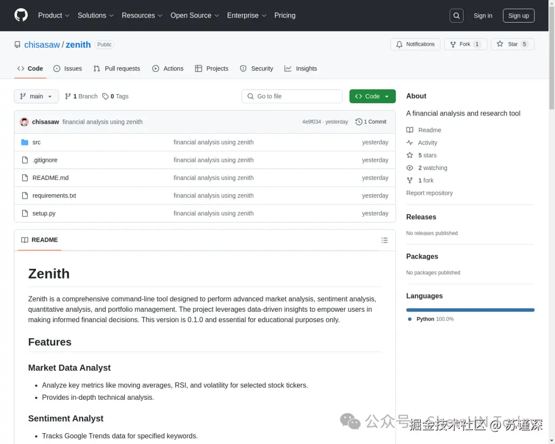Click the star icon beside 5 stars
This screenshot has width=555, height=444.
(410, 155)
